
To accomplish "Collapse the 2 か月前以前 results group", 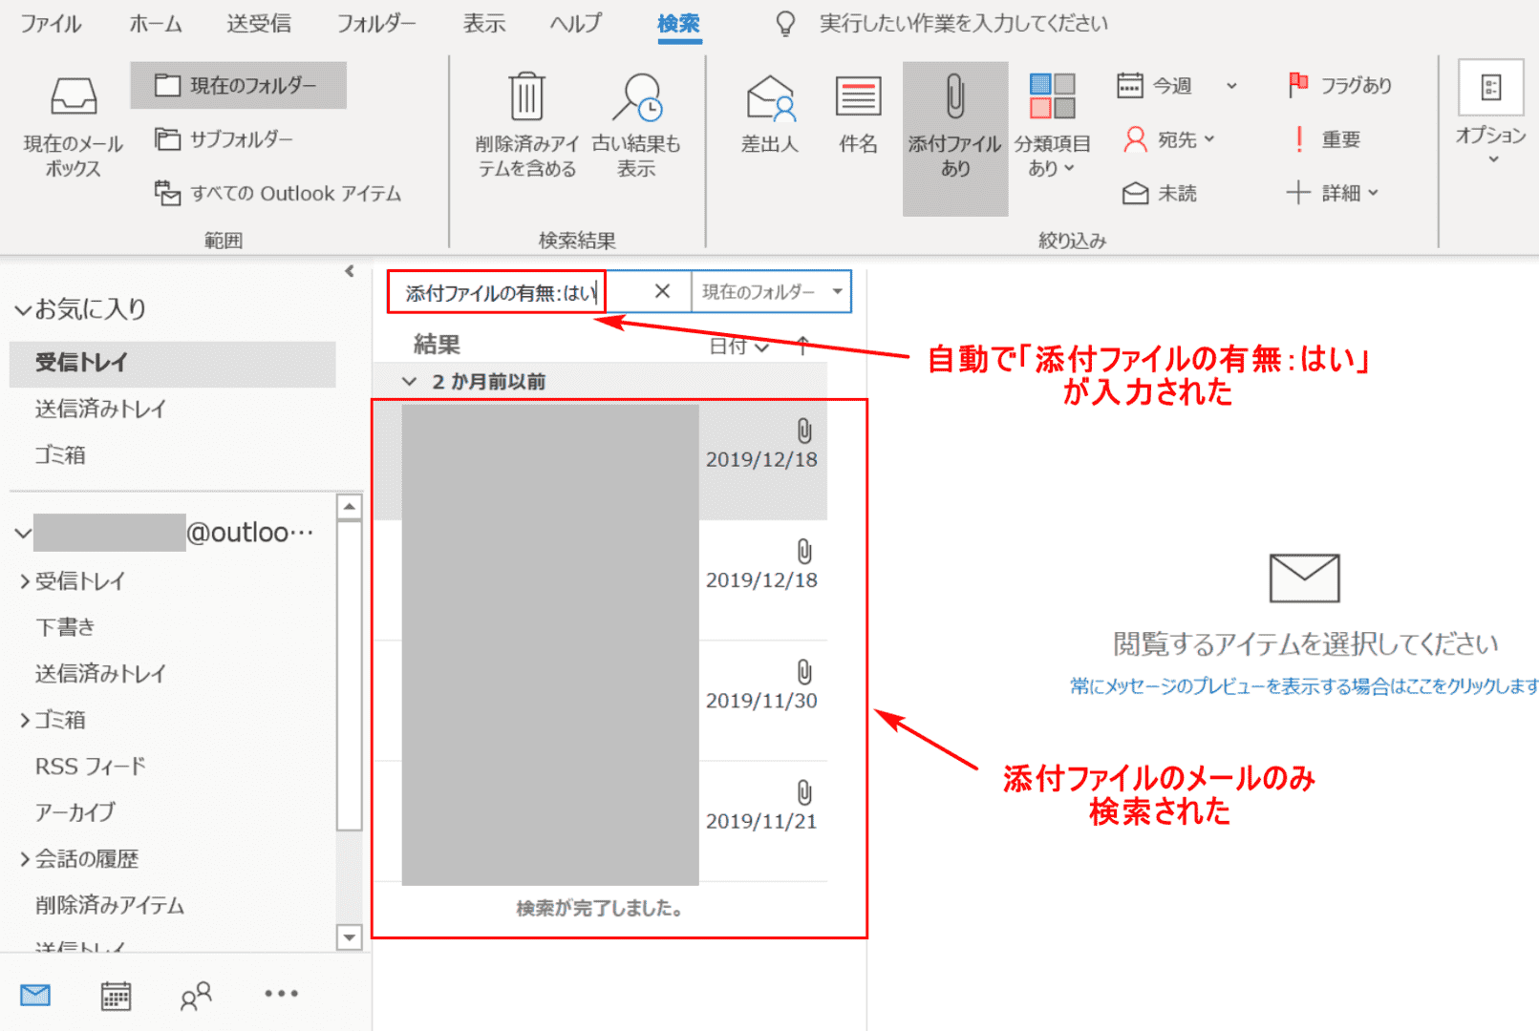I will (x=410, y=382).
